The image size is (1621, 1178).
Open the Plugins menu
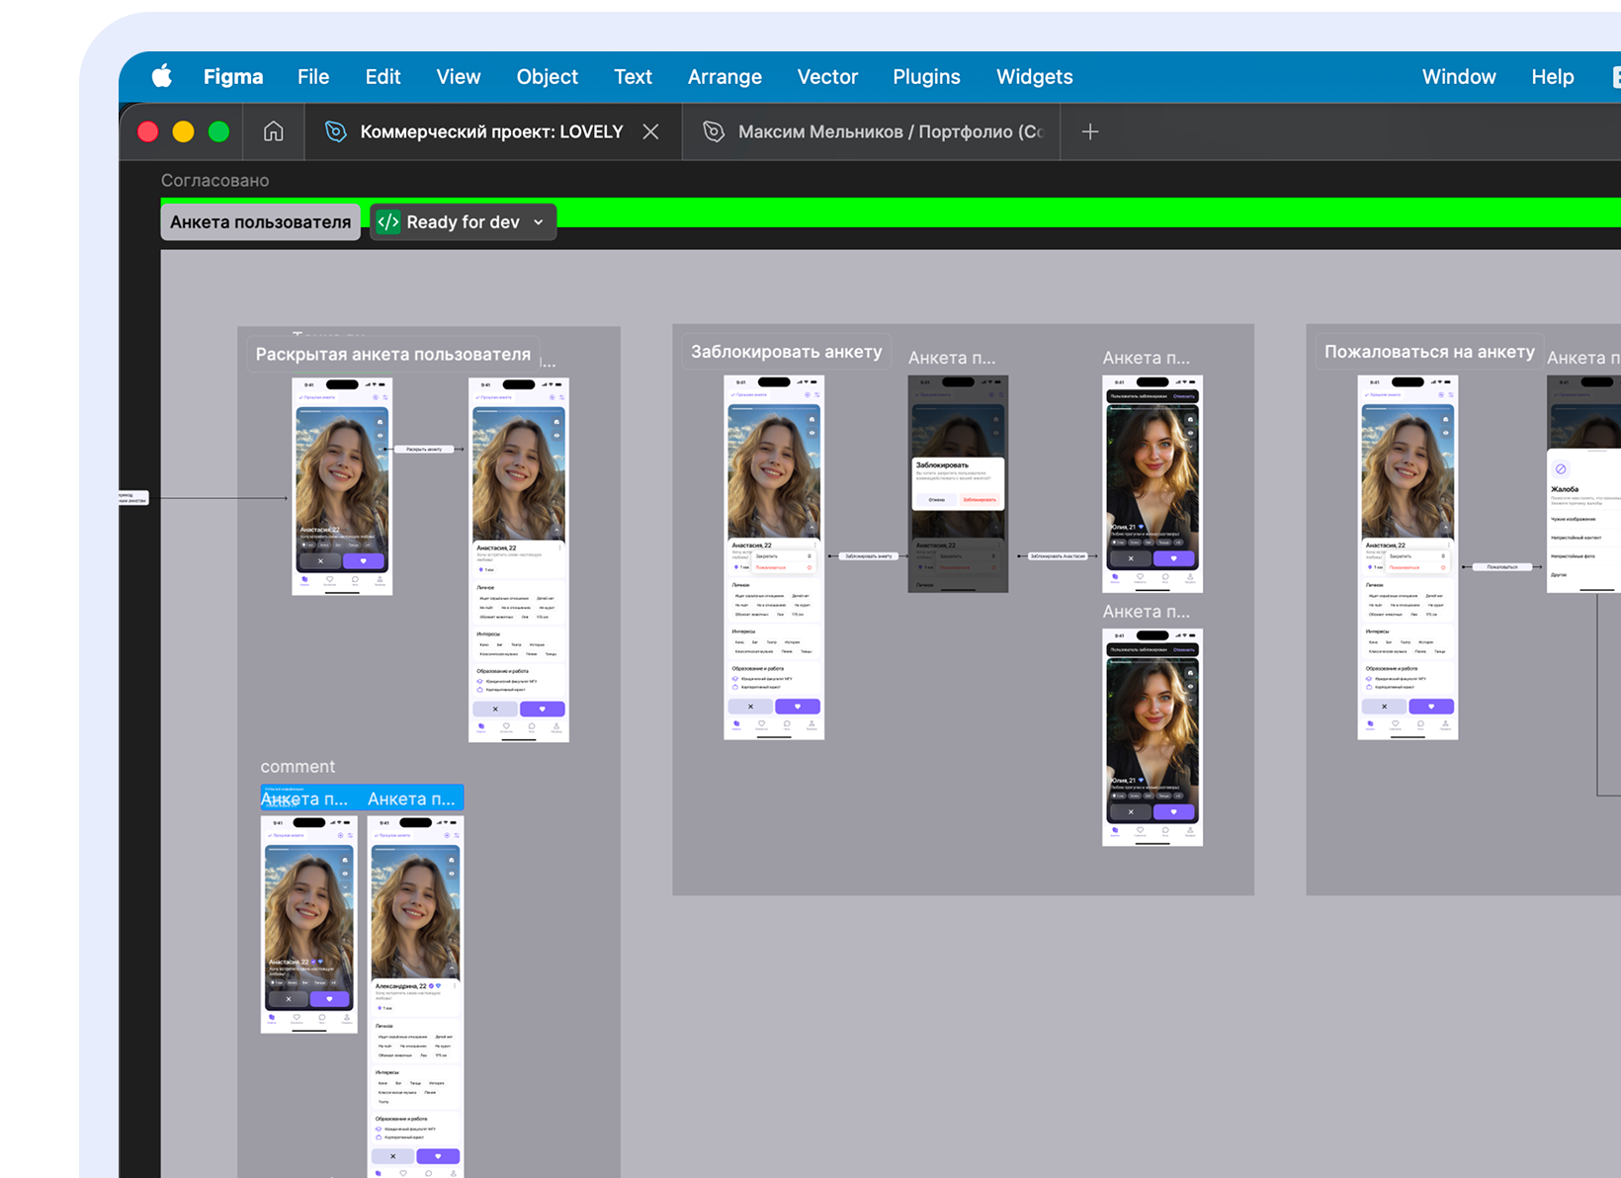coord(926,76)
